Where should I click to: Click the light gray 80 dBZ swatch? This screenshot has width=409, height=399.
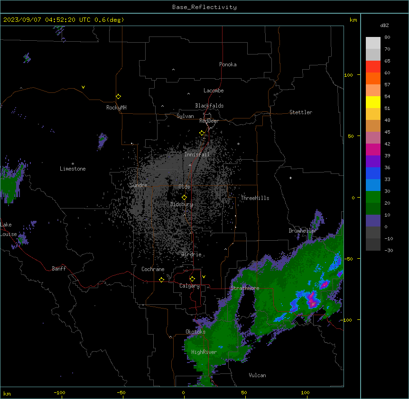pyautogui.click(x=373, y=43)
